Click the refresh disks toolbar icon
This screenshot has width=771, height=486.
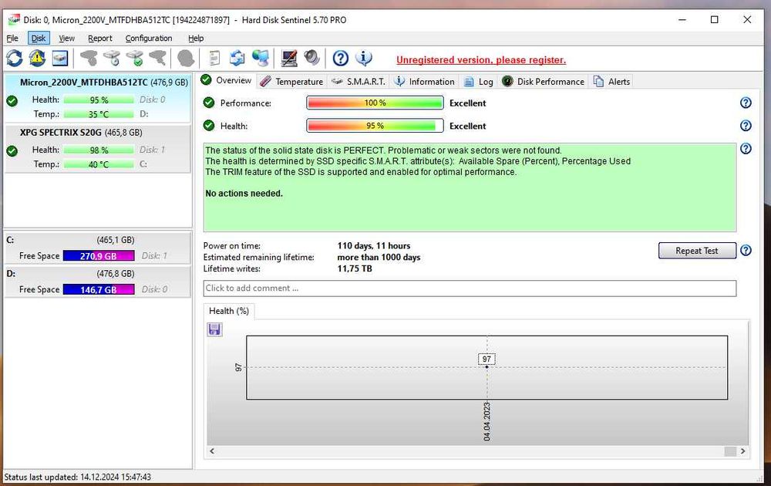tap(14, 59)
